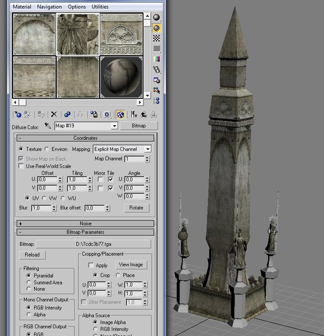Select RGB Intensity under Alpha Source
The image size is (324, 336).
pyautogui.click(x=95, y=329)
